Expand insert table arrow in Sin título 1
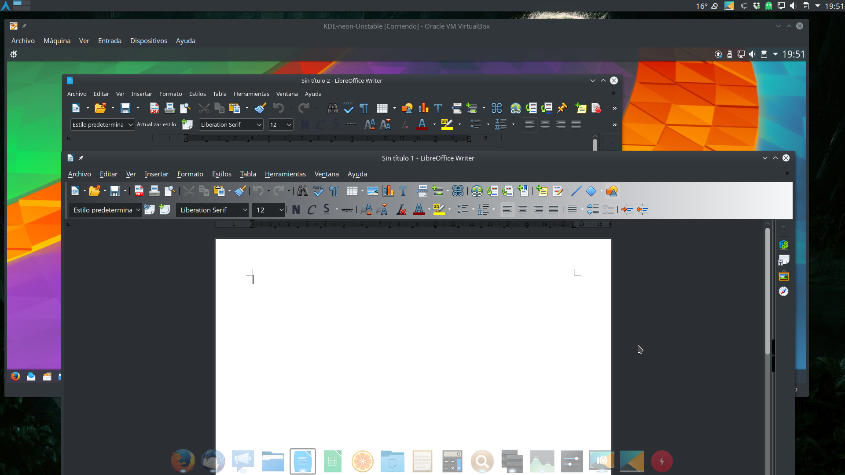Screen dimensions: 845x475 (x=362, y=191)
